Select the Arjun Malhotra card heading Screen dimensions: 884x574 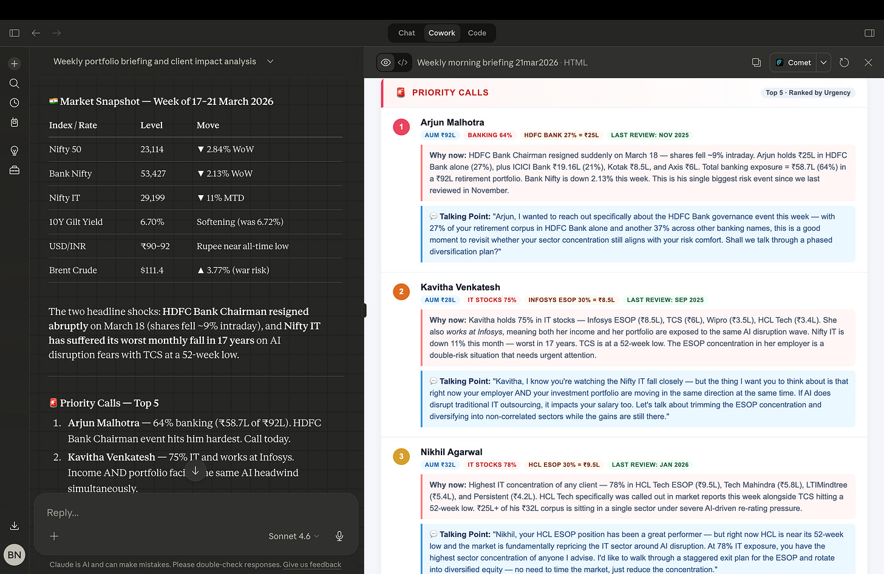[452, 122]
